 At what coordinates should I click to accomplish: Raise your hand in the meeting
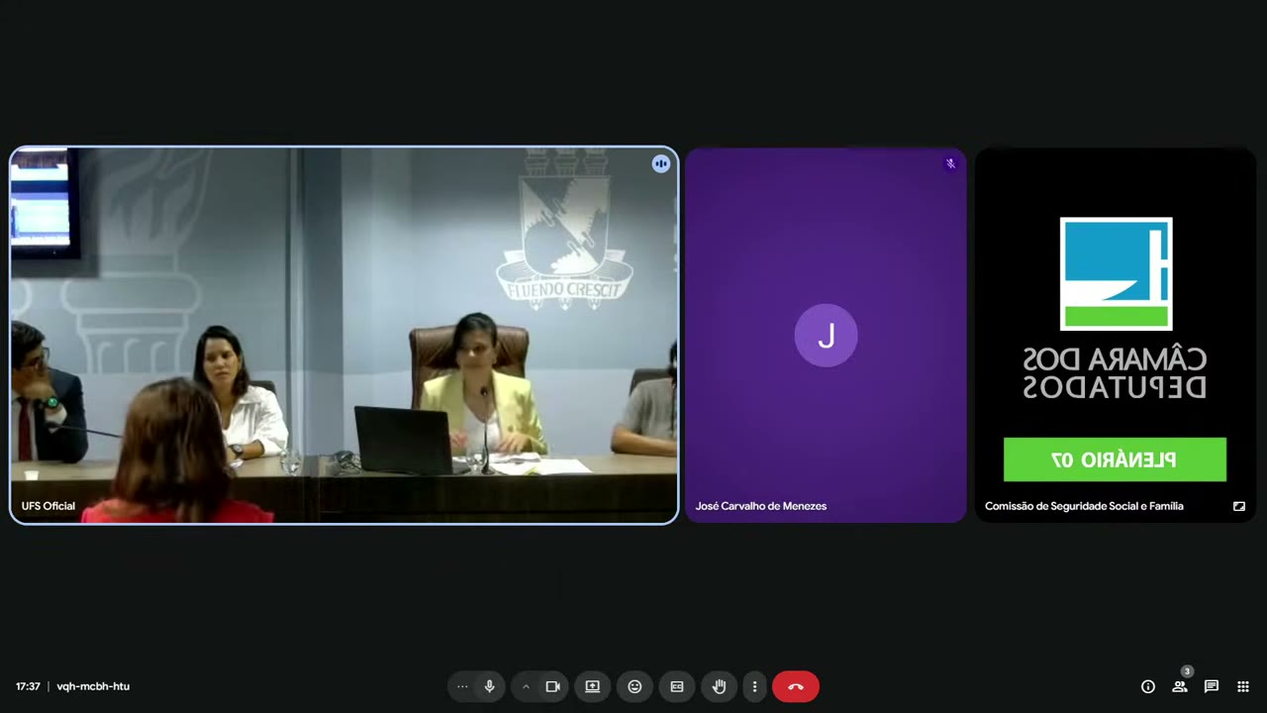pos(720,686)
